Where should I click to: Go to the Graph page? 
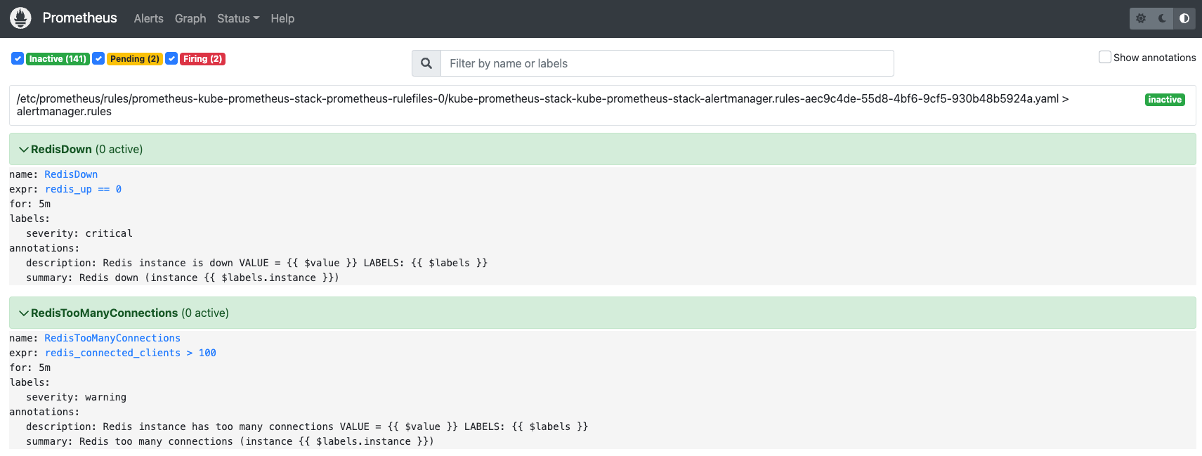tap(190, 18)
